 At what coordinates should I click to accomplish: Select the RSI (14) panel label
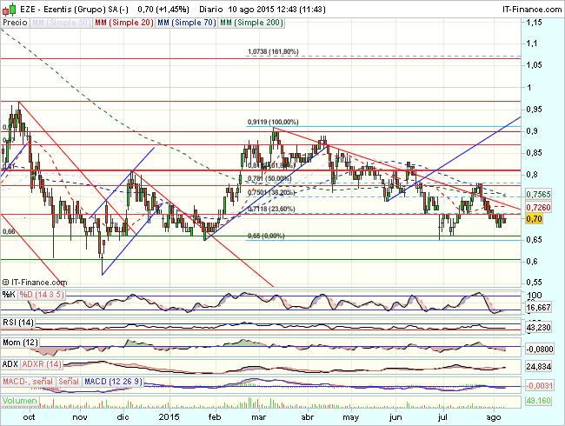tap(18, 323)
